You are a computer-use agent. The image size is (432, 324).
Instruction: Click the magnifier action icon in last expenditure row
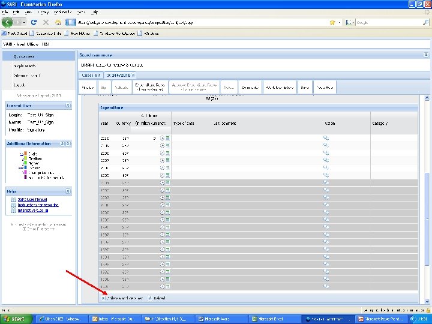pyautogui.click(x=326, y=287)
